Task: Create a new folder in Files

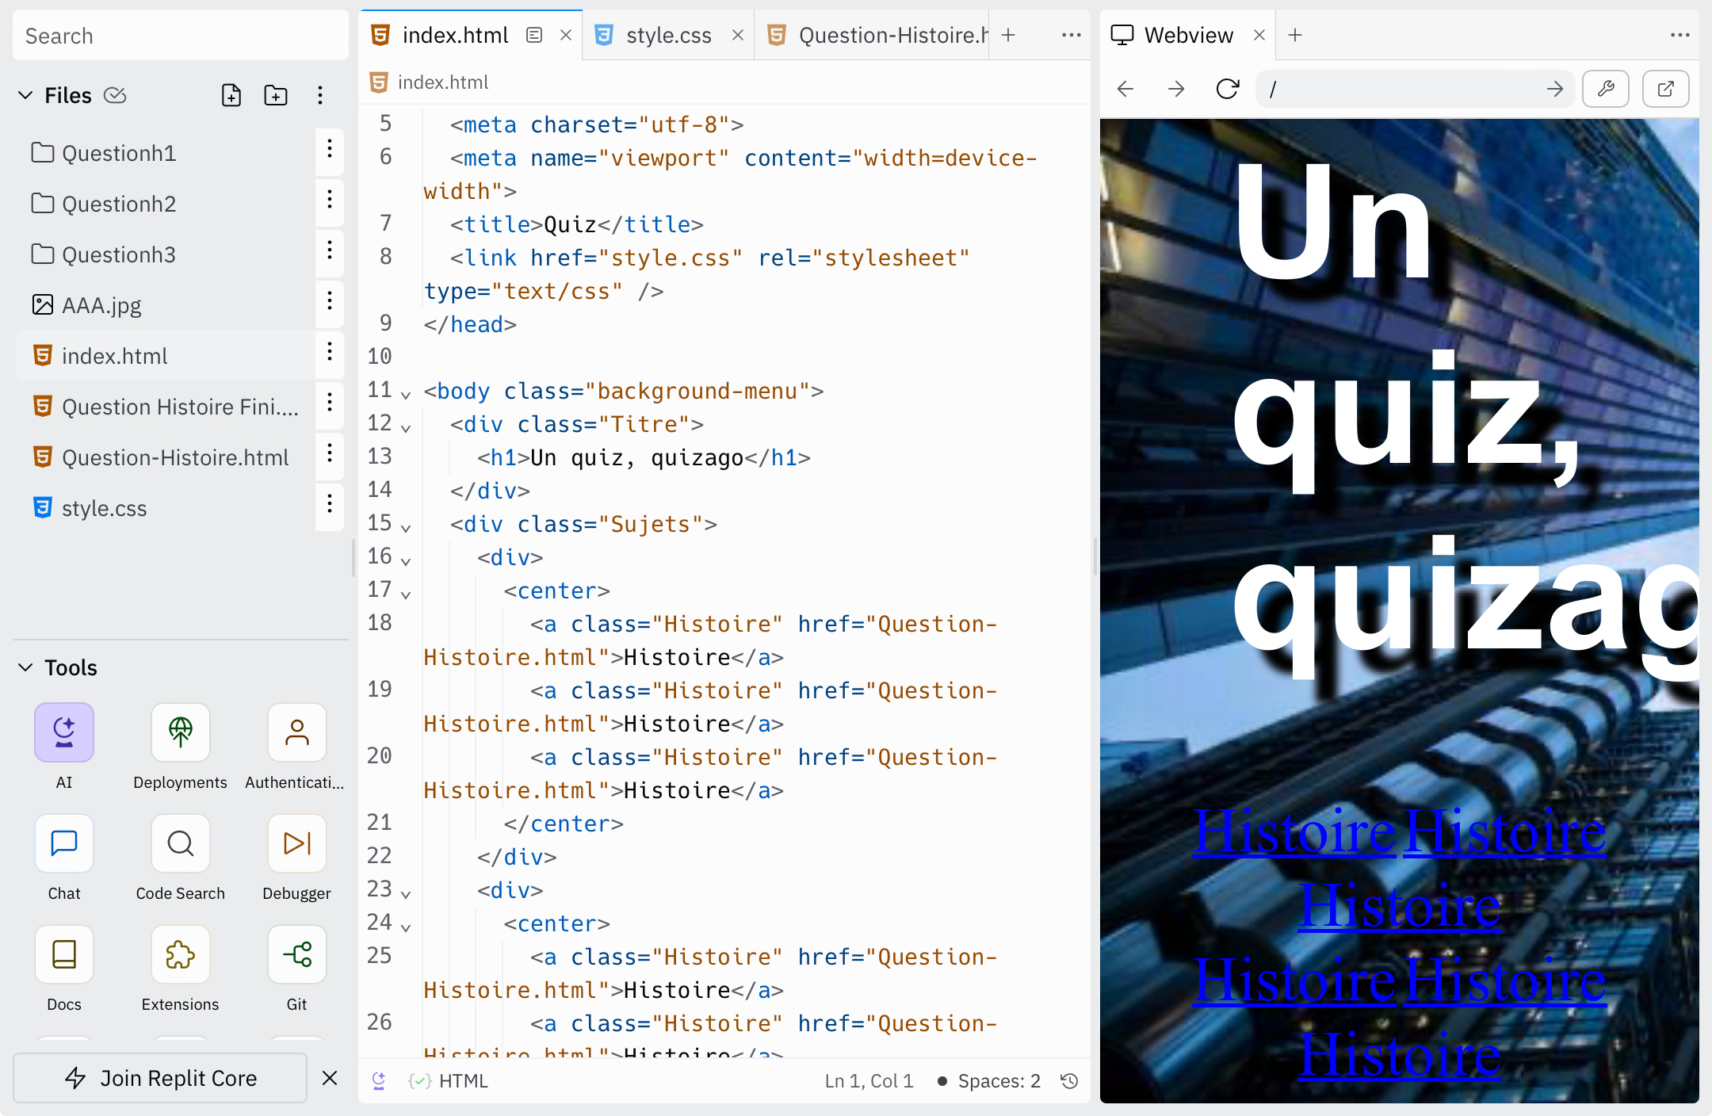Action: click(x=276, y=95)
